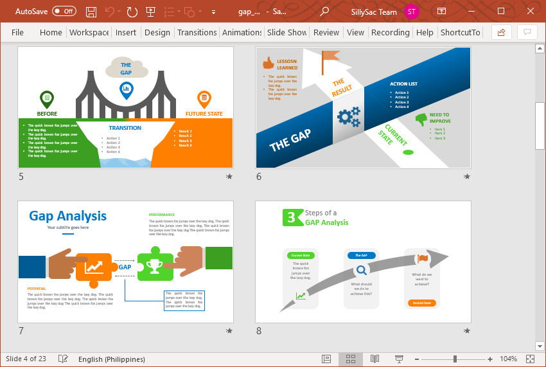Open the Undo history dropdown arrow
Screen dimensions: 546x367
pyautogui.click(x=120, y=12)
